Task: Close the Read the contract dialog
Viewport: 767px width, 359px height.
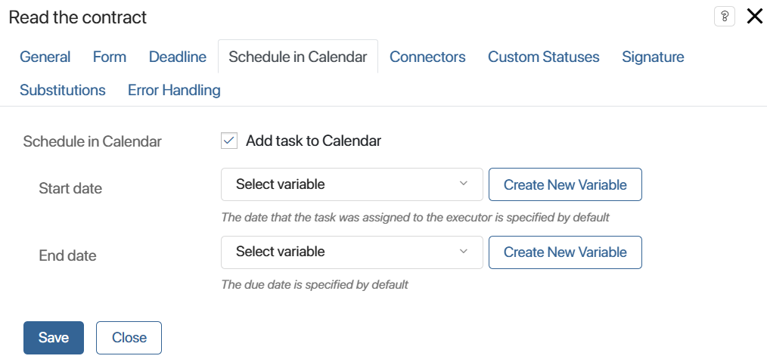Action: coord(755,17)
